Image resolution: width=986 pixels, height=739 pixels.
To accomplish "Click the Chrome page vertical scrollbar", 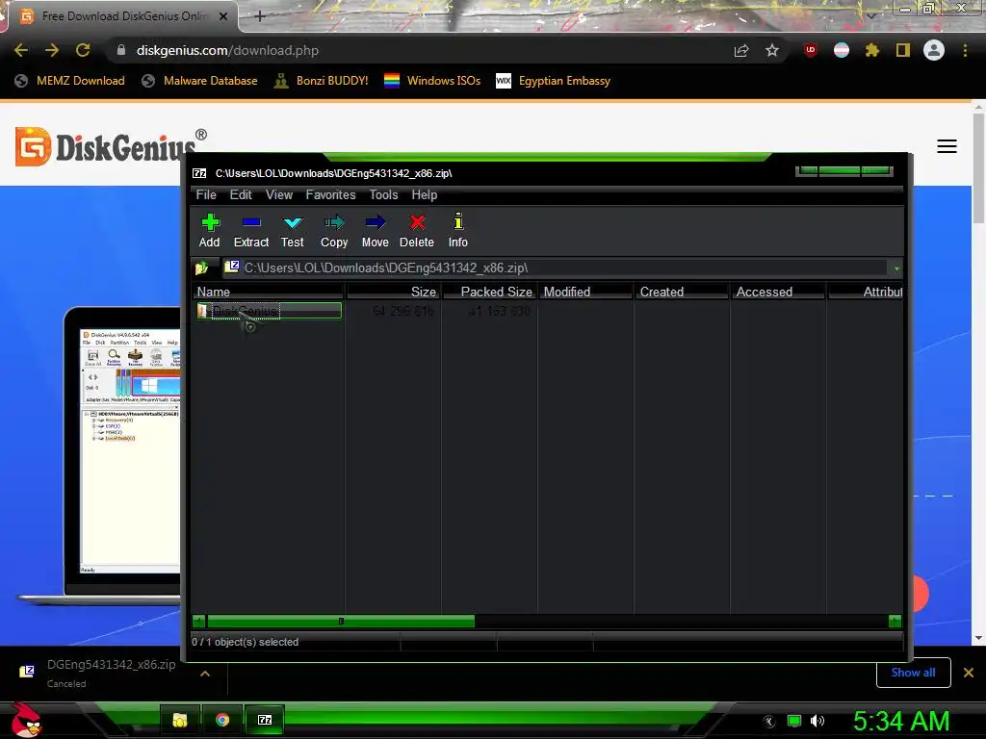I will pos(978,168).
